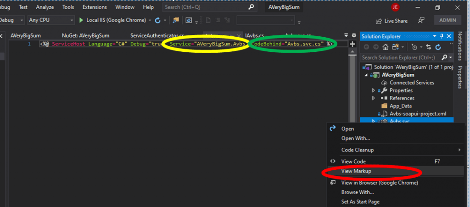Click the Solution Explorer search magnifier icon

[444, 57]
